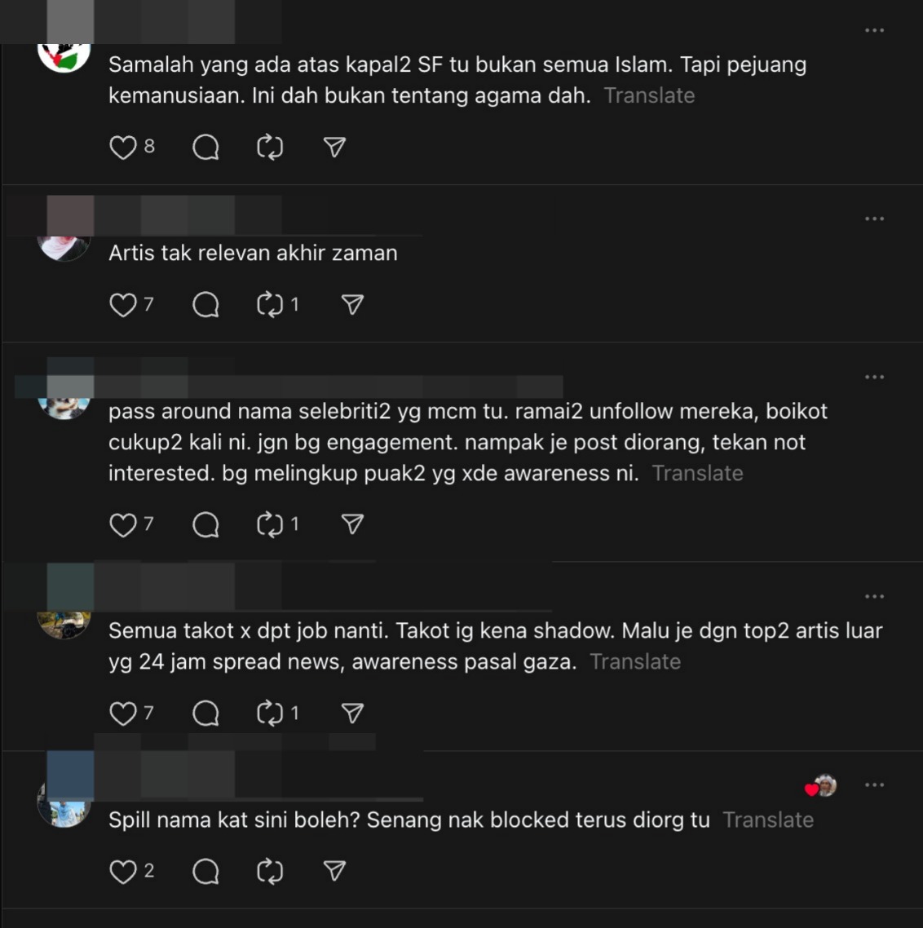Viewport: 923px width, 928px height.
Task: Open more options for "Artis tak relevan" comment
Action: tap(874, 219)
